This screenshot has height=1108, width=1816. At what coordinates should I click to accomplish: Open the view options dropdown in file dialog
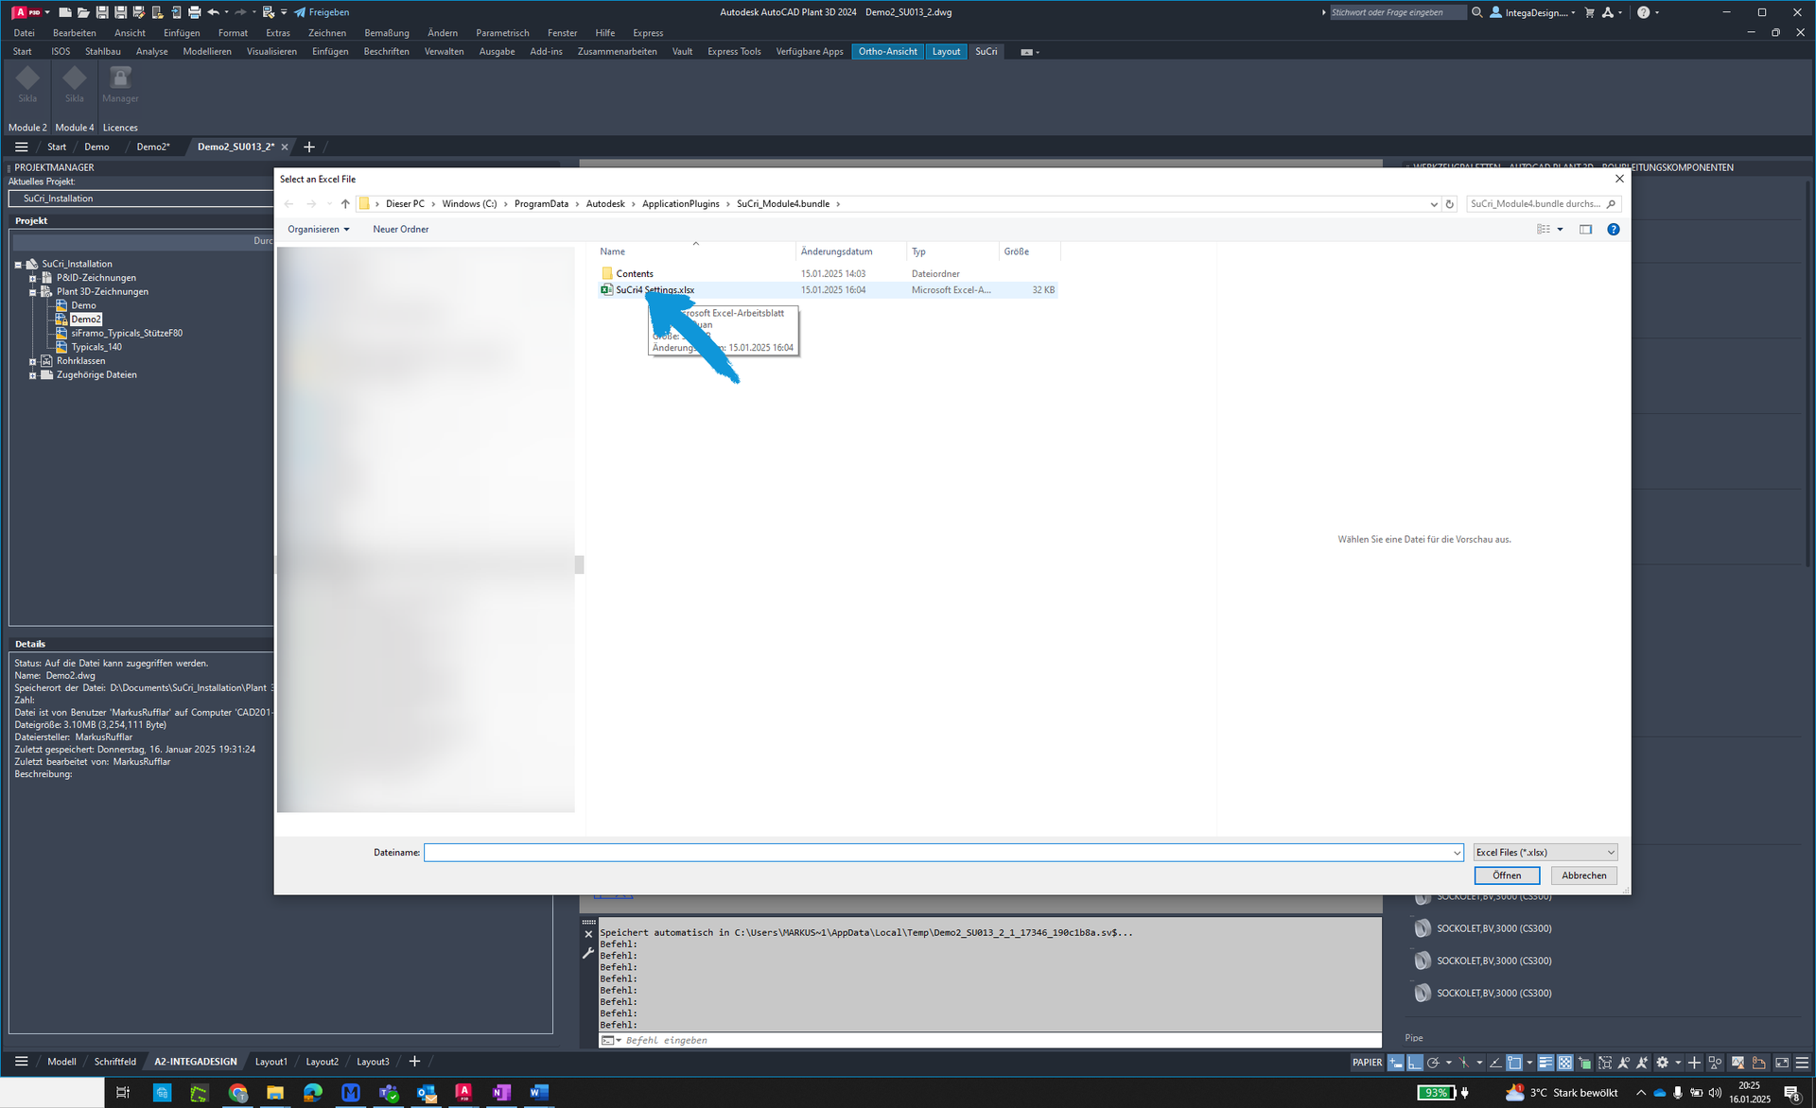pos(1560,230)
